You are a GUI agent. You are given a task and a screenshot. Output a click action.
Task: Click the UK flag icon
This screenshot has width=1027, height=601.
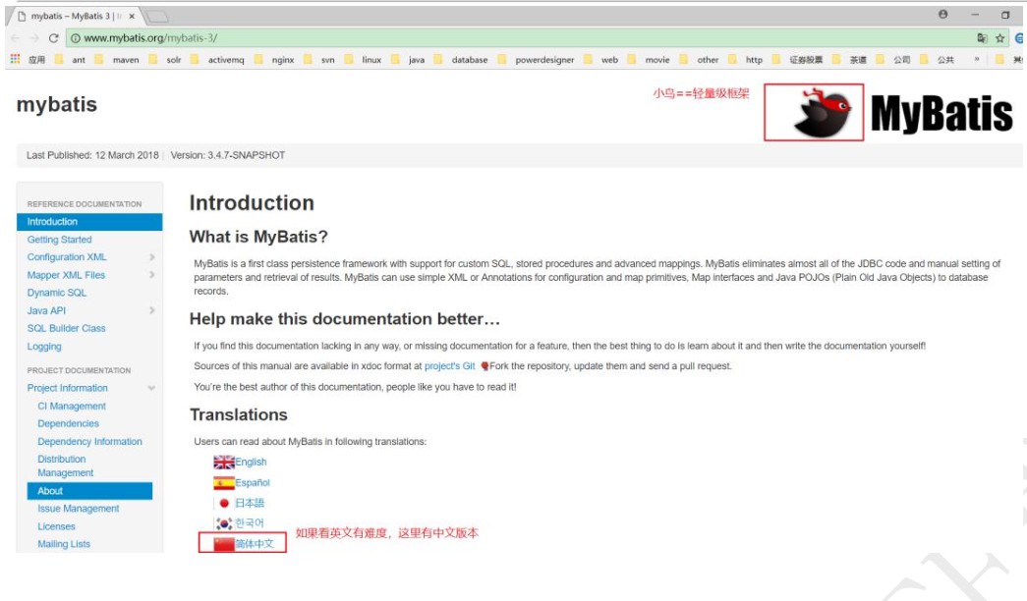(224, 463)
